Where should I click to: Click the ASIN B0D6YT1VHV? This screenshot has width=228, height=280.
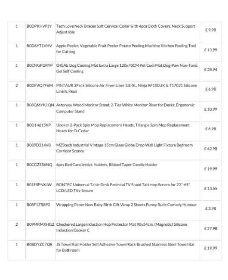[x=39, y=46]
